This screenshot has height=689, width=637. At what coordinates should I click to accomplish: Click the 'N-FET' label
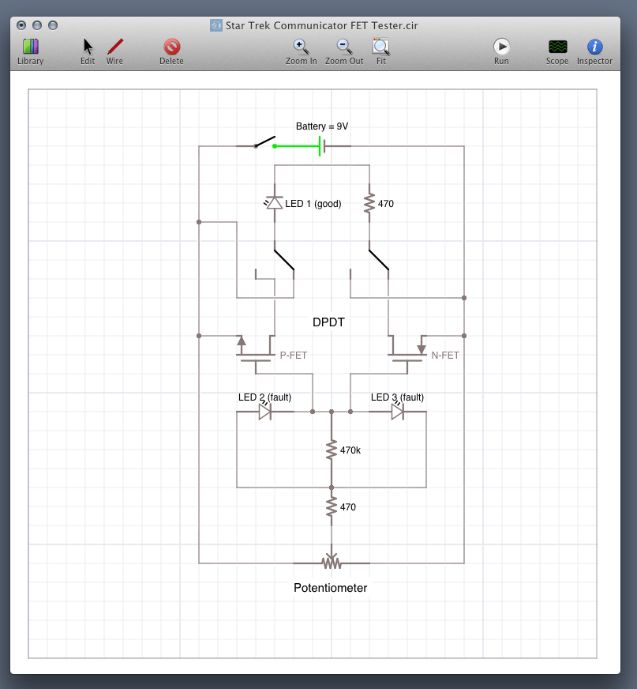(x=445, y=355)
